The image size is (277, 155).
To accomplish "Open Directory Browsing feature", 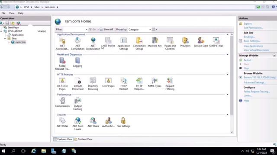I will [93, 84].
